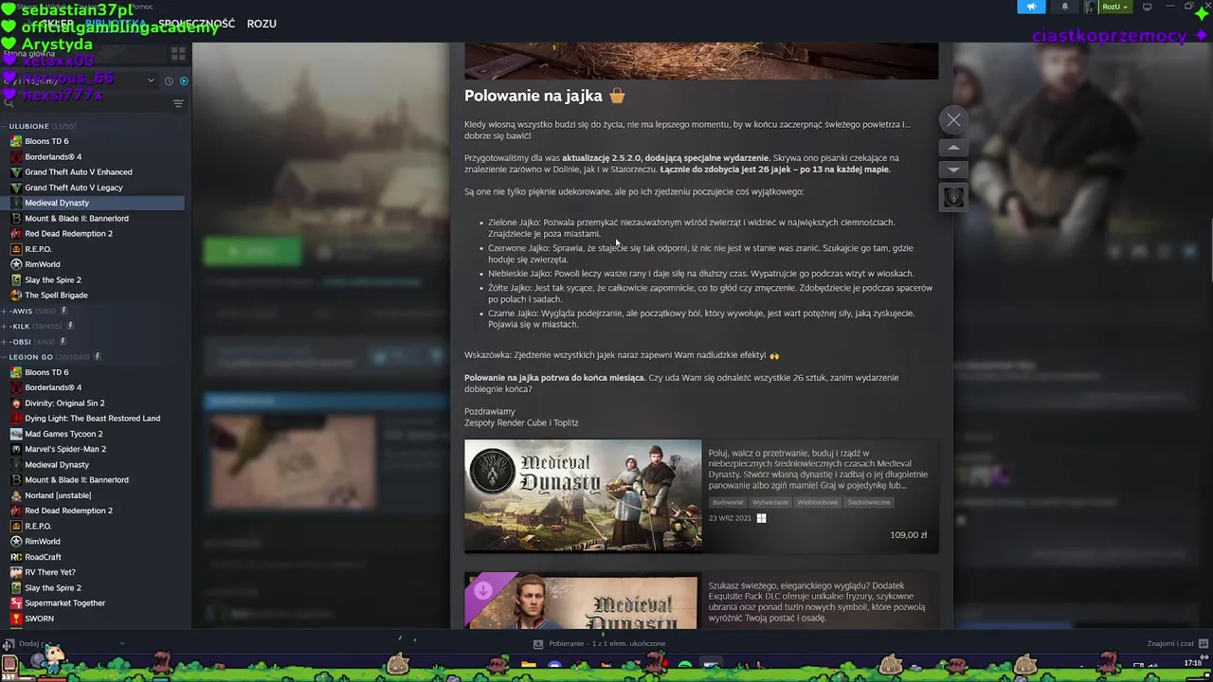The height and width of the screenshot is (682, 1213).
Task: Click Supermarket Together game icon
Action: pos(16,602)
